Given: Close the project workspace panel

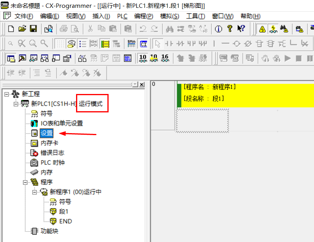Looking at the screenshot, I should point(142,85).
